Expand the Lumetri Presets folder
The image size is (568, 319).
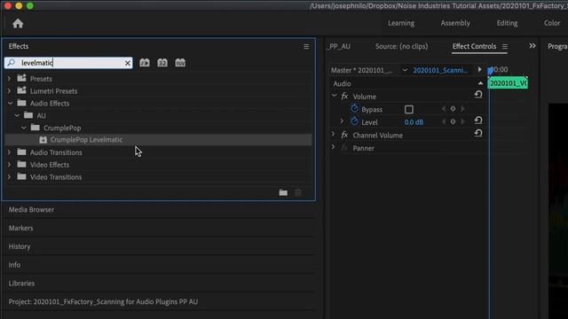(x=10, y=90)
